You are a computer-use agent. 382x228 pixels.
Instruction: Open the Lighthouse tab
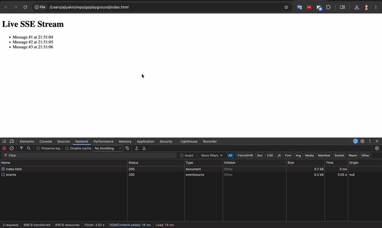tap(189, 141)
